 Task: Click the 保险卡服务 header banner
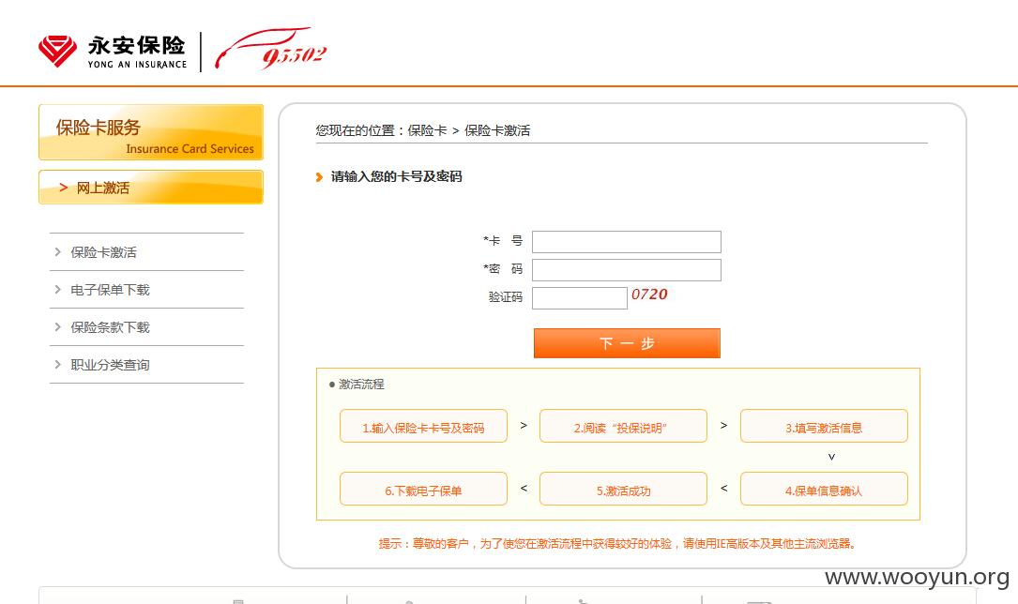click(151, 132)
